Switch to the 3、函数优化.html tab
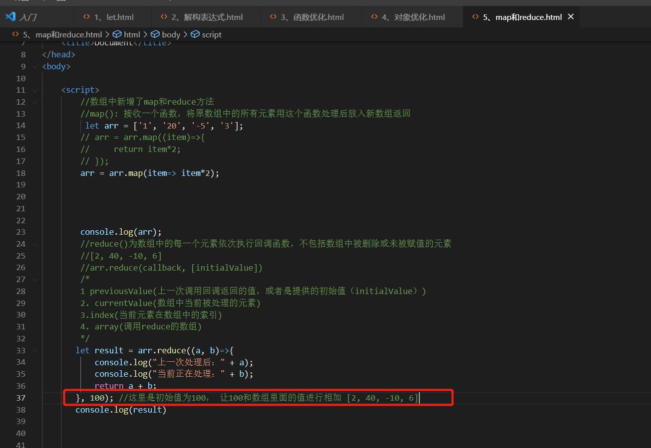The height and width of the screenshot is (448, 651). coord(311,17)
